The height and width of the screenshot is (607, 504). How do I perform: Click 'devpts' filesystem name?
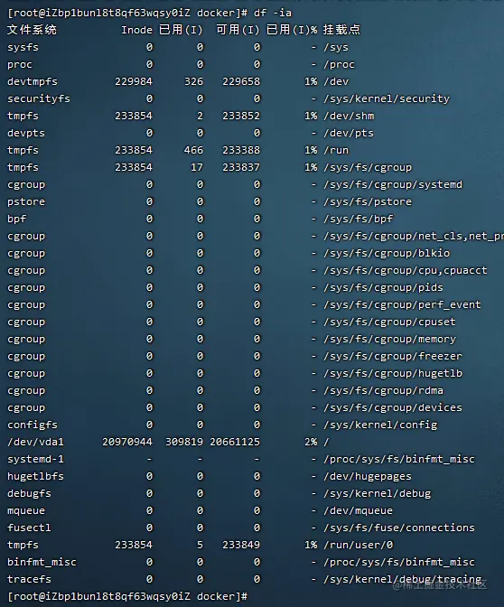pos(26,133)
